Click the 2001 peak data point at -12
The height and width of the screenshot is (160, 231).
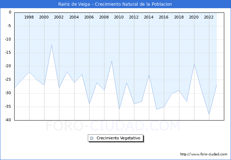[x=52, y=45]
